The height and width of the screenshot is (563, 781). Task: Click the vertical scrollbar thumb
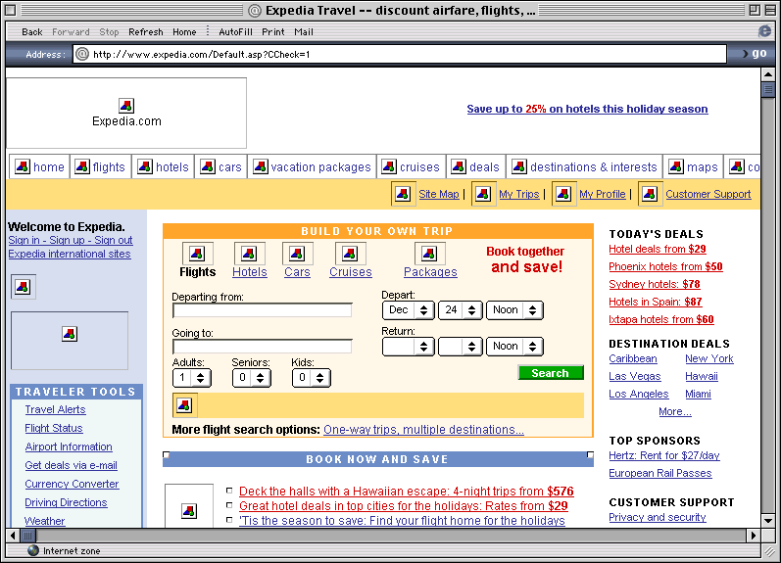point(768,90)
